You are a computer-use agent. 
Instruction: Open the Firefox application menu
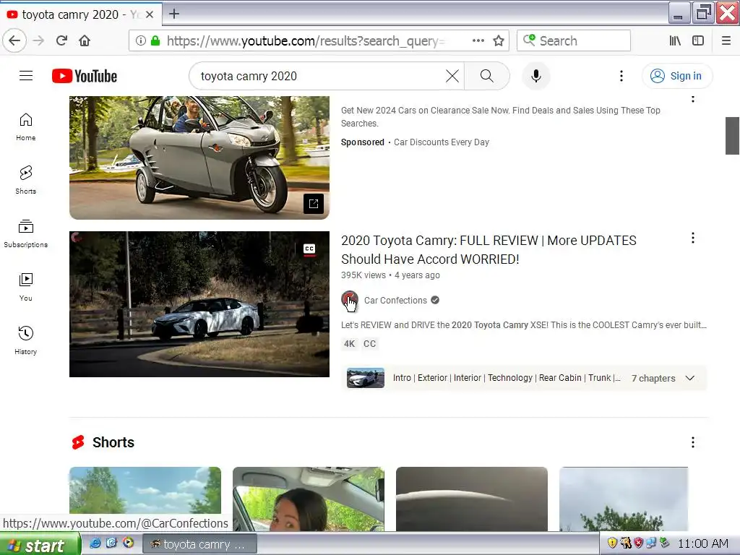pos(726,40)
